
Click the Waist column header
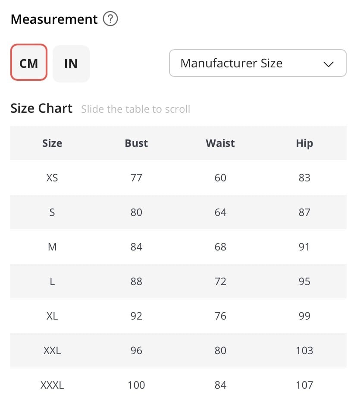pos(220,143)
